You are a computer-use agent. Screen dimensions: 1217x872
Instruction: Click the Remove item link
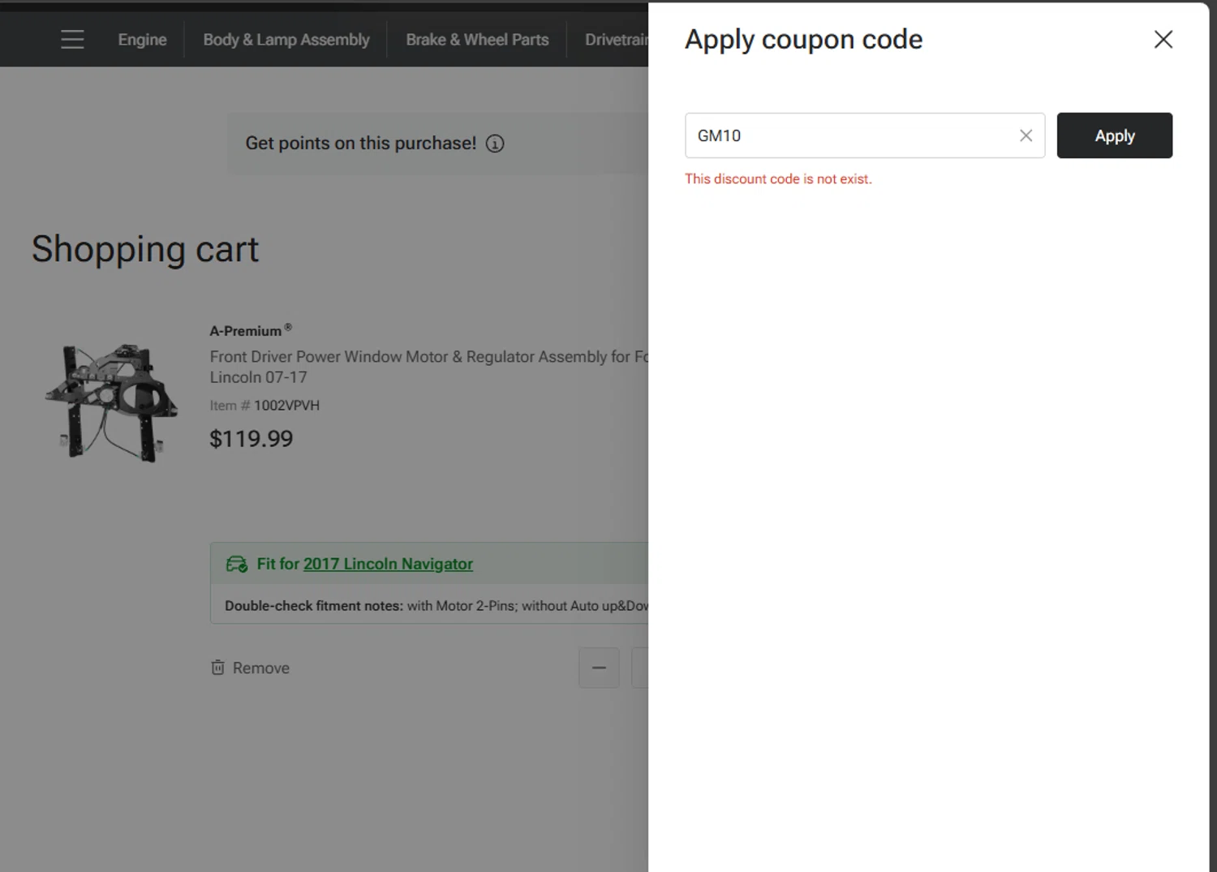[x=260, y=668]
